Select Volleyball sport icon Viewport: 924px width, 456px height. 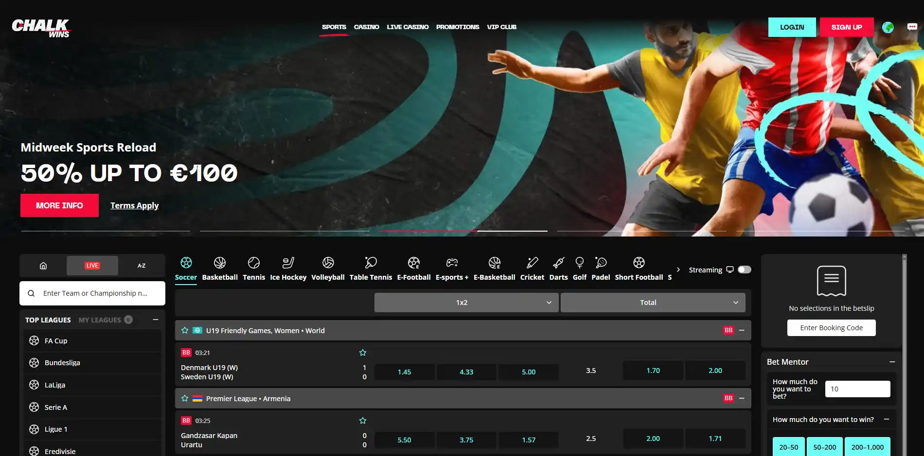tap(328, 269)
